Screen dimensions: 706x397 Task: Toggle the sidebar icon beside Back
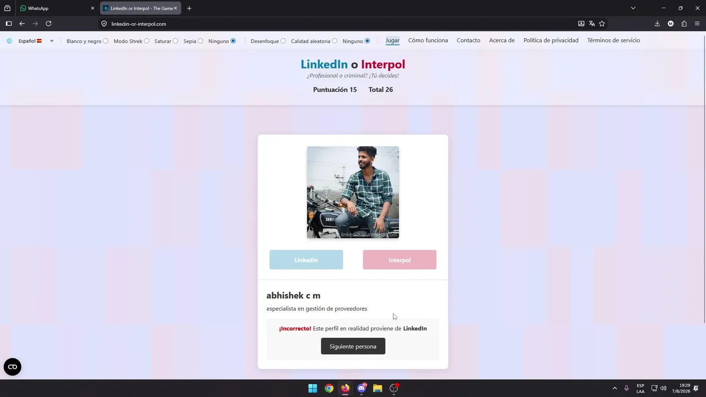click(8, 24)
